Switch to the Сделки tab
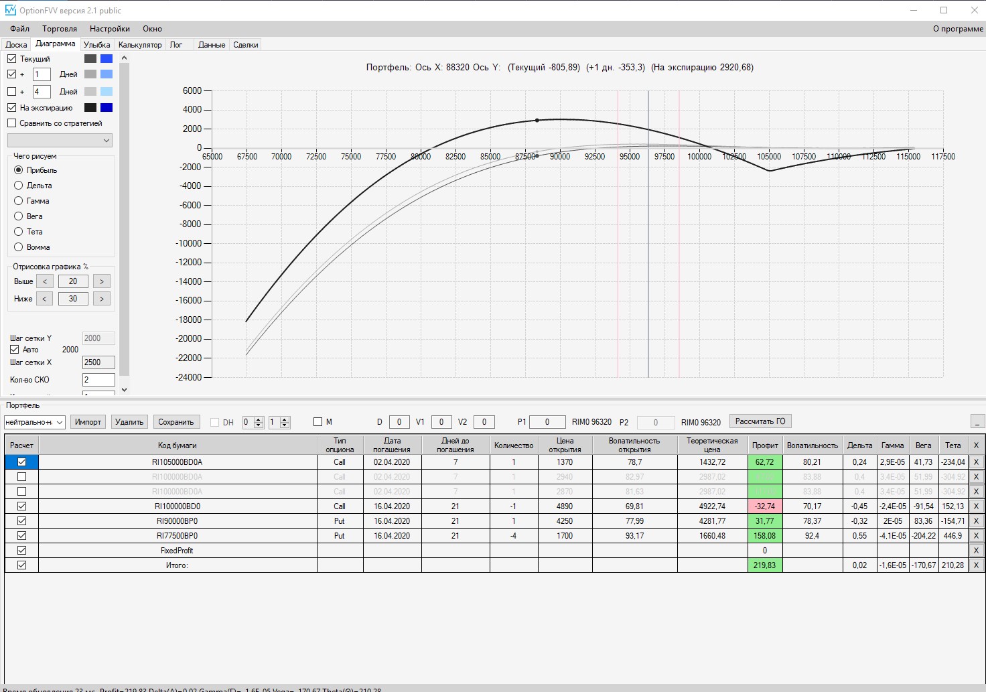Viewport: 986px width, 692px height. pos(246,45)
